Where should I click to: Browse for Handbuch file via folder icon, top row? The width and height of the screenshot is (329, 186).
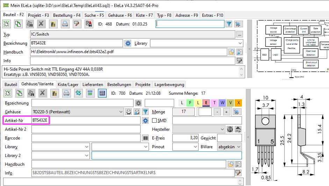(231, 52)
